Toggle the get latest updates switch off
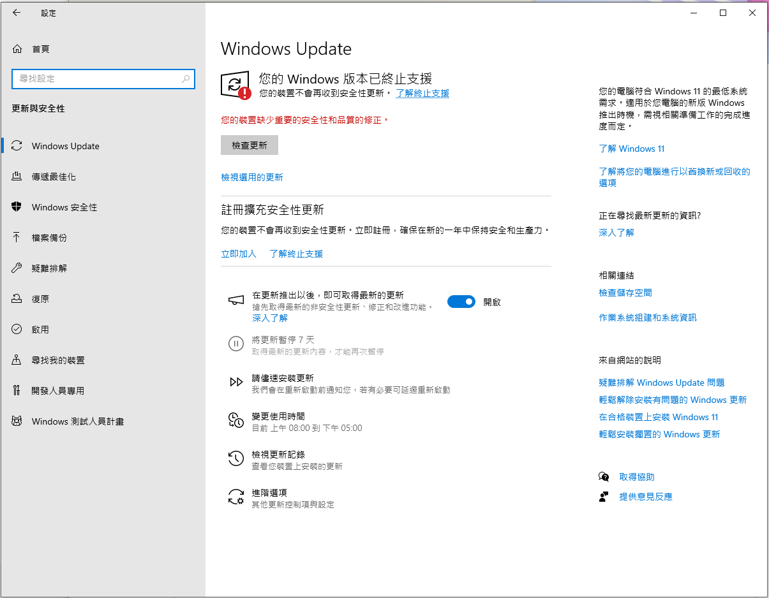This screenshot has width=769, height=598. coord(461,302)
